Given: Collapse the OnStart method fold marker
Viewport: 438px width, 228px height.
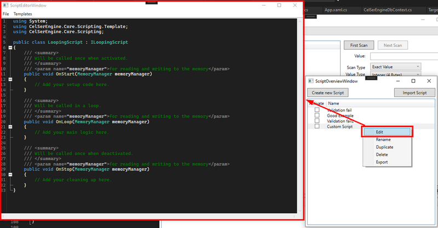Looking at the screenshot, I should pyautogui.click(x=10, y=79).
